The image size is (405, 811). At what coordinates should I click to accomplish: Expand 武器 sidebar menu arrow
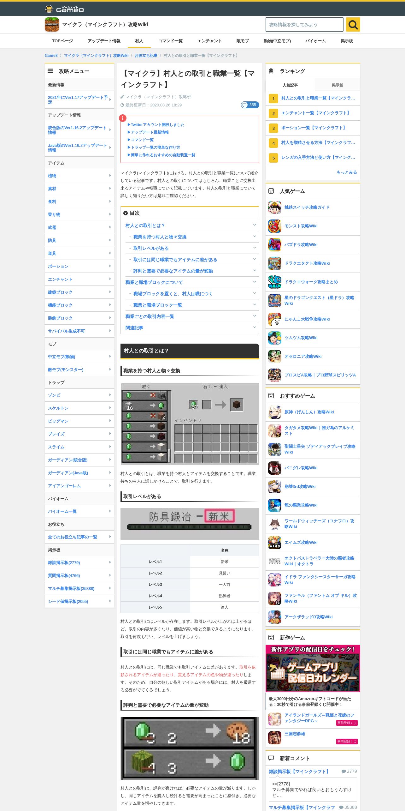(x=110, y=227)
